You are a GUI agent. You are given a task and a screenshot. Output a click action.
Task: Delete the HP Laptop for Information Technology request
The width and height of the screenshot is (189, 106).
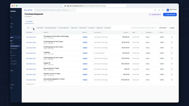(x=172, y=37)
